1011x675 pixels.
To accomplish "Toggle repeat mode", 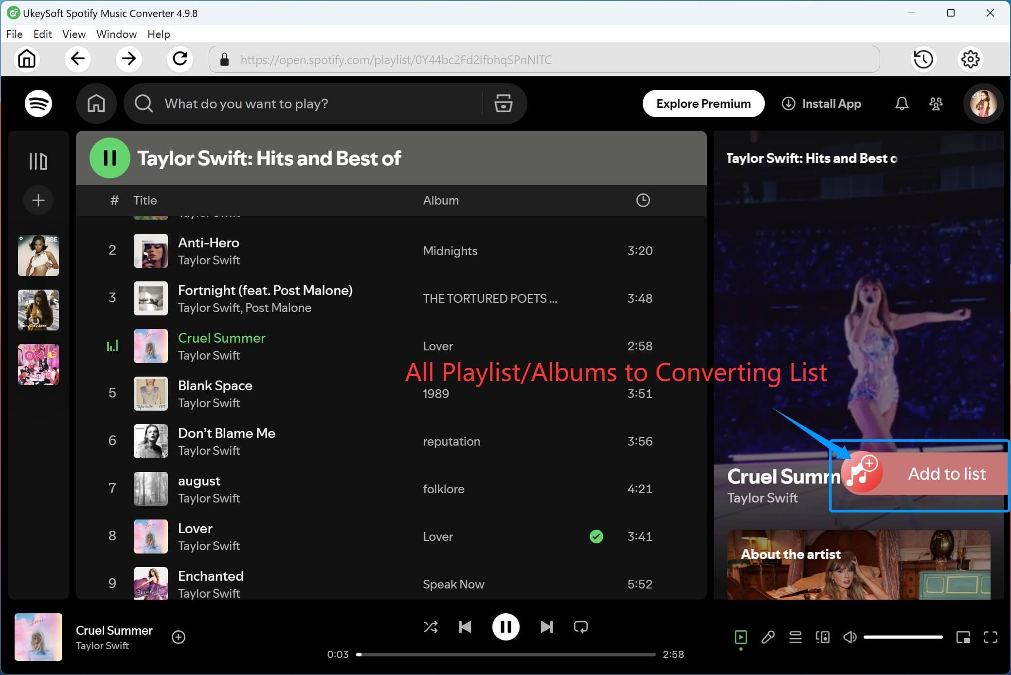I will 581,627.
